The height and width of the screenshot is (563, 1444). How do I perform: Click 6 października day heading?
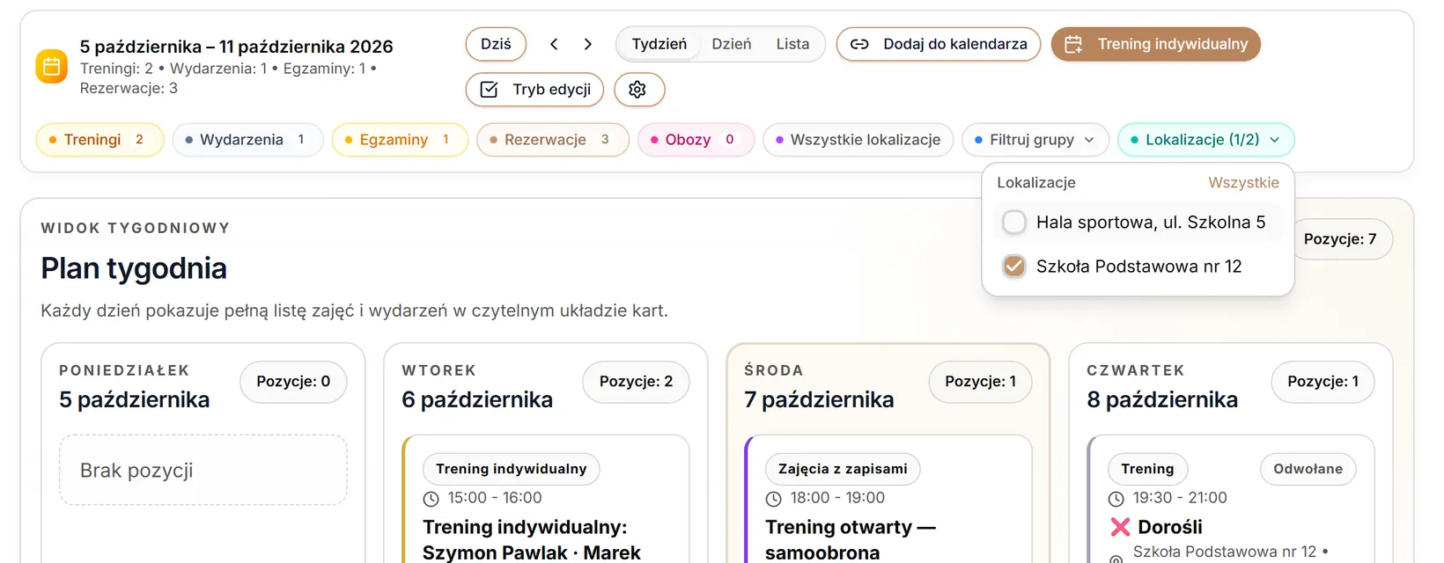[477, 400]
